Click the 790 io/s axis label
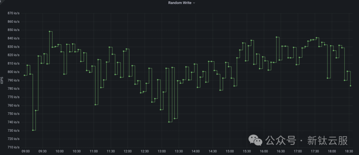 click(14, 80)
